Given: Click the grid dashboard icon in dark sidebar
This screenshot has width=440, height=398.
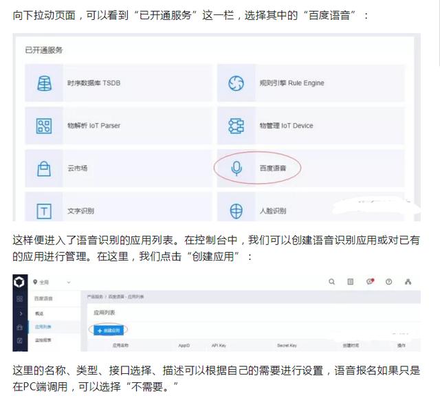Looking at the screenshot, I should 20,299.
